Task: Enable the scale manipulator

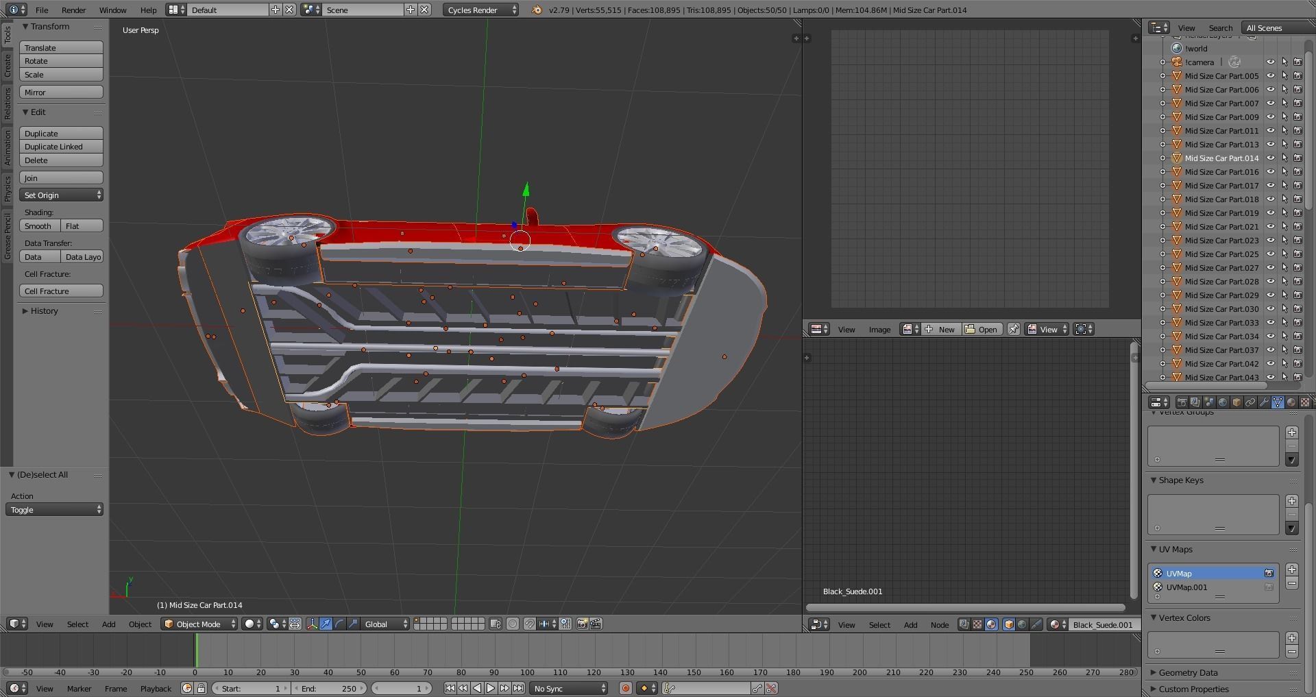Action: coord(353,624)
